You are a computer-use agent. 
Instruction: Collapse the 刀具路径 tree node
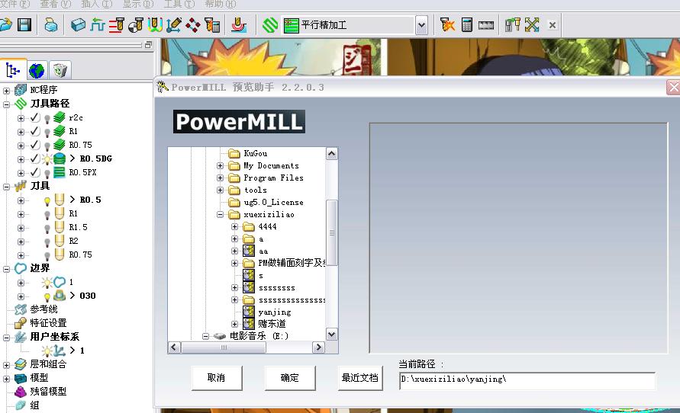[7, 104]
